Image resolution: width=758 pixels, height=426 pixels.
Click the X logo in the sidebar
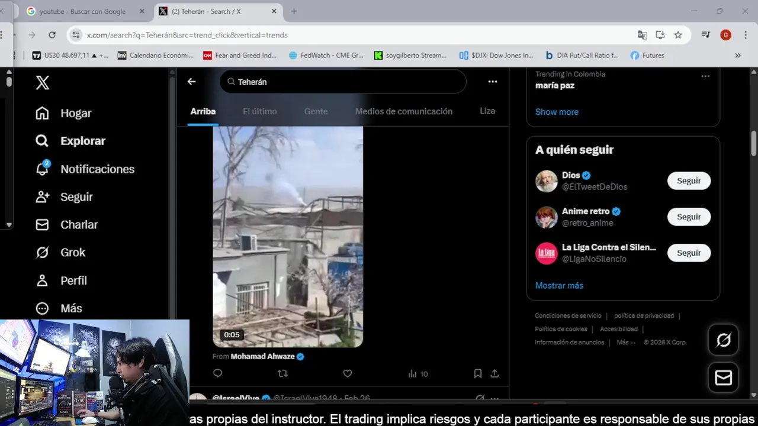point(43,83)
